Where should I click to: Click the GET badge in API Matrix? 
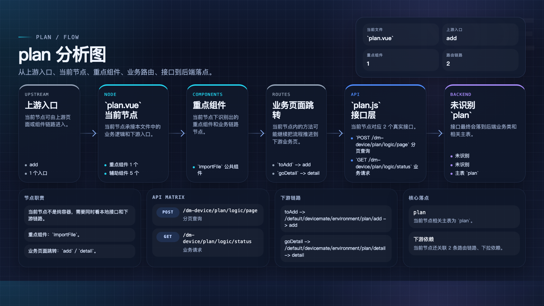tap(168, 237)
